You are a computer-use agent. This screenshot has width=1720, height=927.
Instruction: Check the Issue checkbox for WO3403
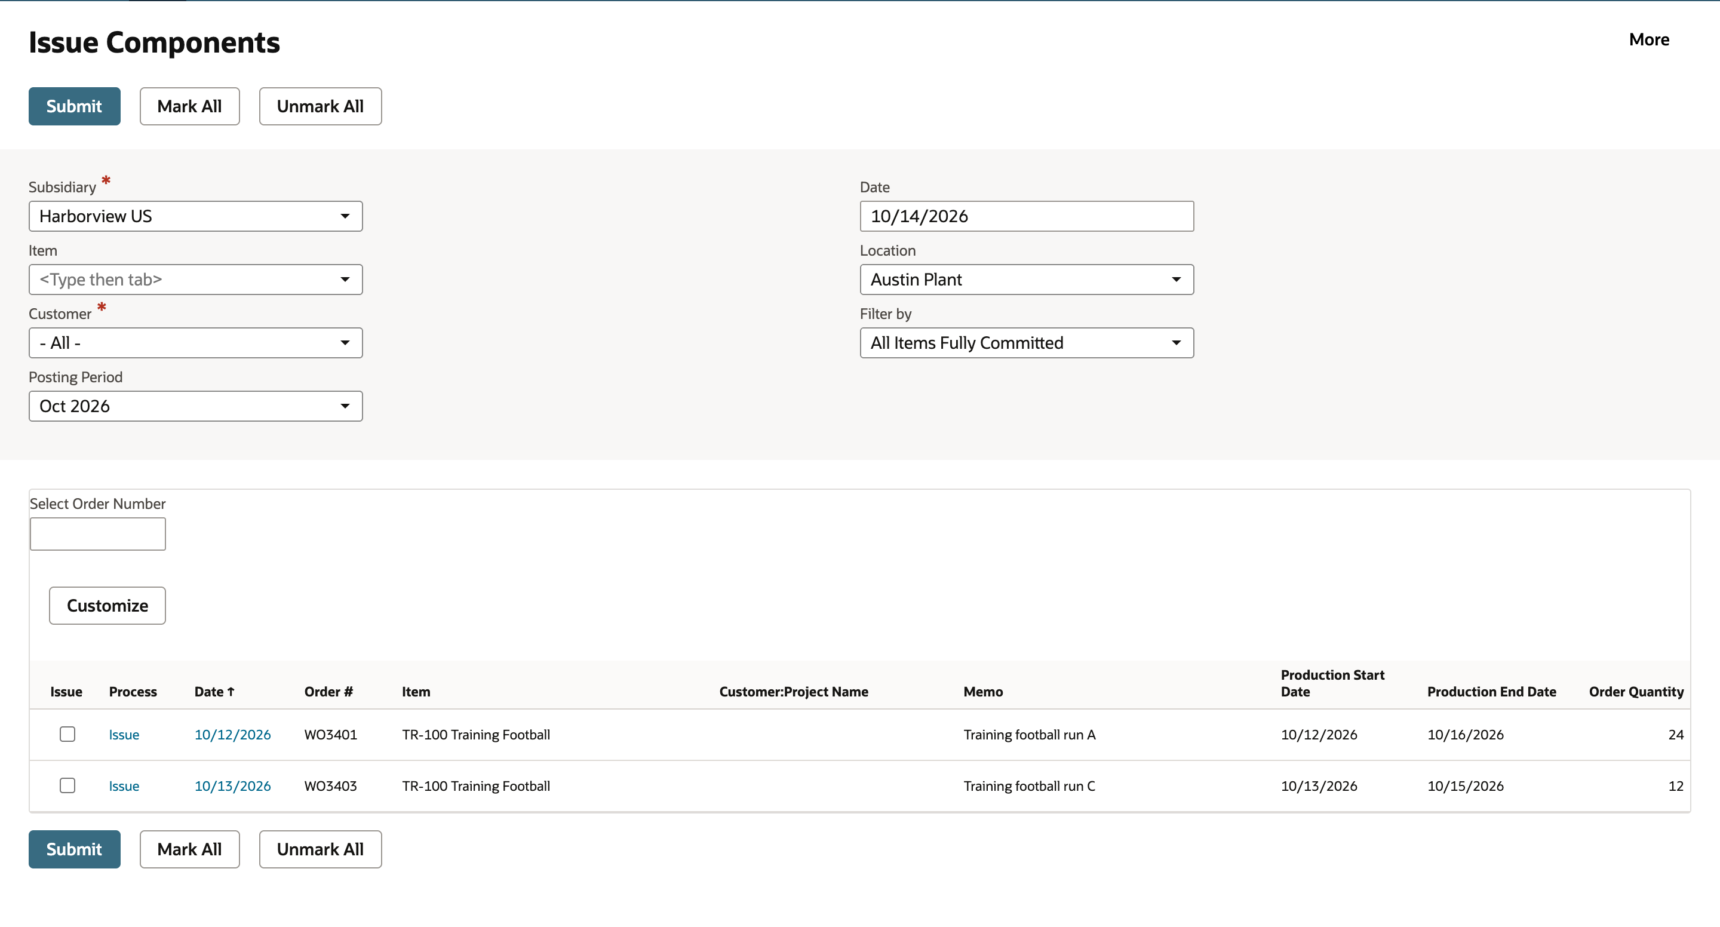(67, 785)
